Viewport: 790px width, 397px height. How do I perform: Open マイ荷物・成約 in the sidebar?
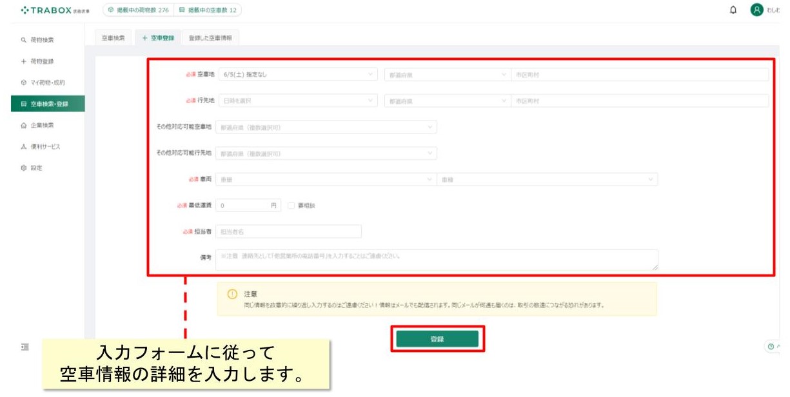pyautogui.click(x=43, y=82)
